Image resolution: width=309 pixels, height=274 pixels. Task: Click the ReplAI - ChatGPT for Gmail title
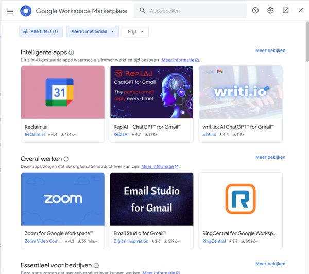pyautogui.click(x=147, y=127)
